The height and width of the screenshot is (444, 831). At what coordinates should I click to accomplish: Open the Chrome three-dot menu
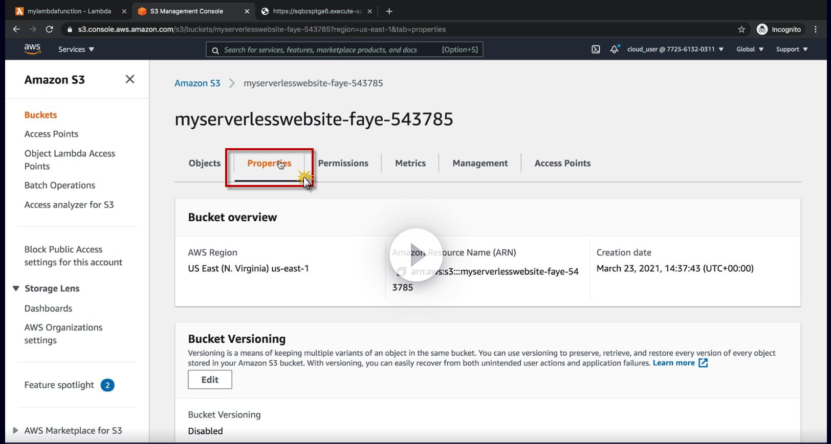(816, 30)
